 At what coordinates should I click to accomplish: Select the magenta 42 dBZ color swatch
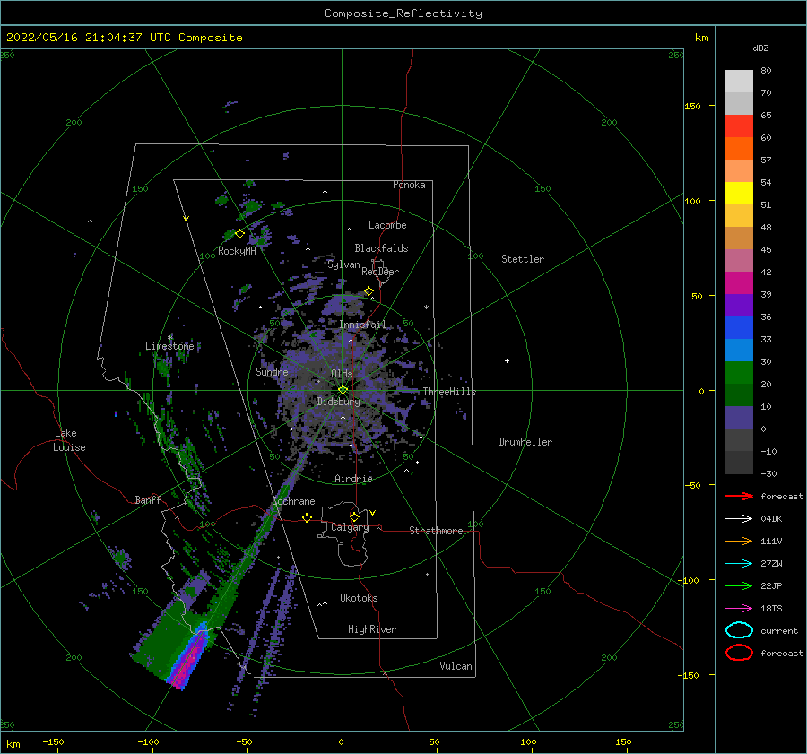coord(739,283)
